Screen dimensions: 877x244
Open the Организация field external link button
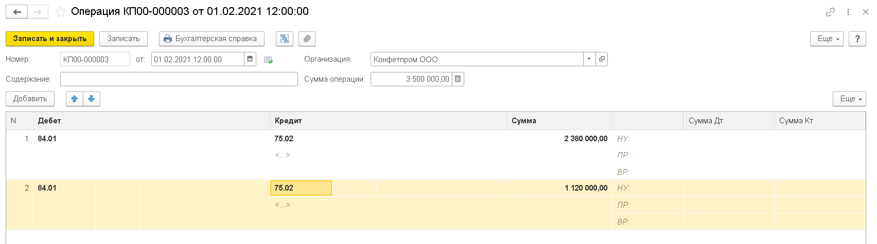point(602,59)
